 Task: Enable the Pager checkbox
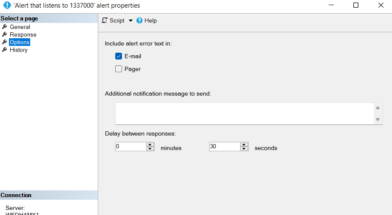pos(119,69)
